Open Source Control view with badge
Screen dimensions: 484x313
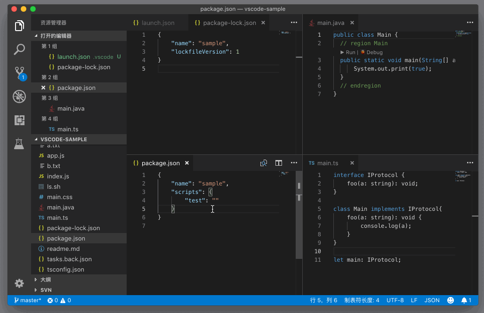point(19,72)
